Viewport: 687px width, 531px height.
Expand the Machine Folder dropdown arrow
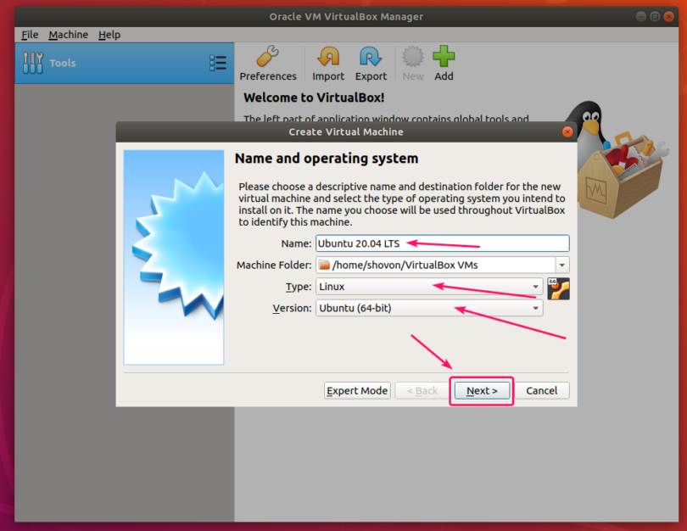point(562,265)
